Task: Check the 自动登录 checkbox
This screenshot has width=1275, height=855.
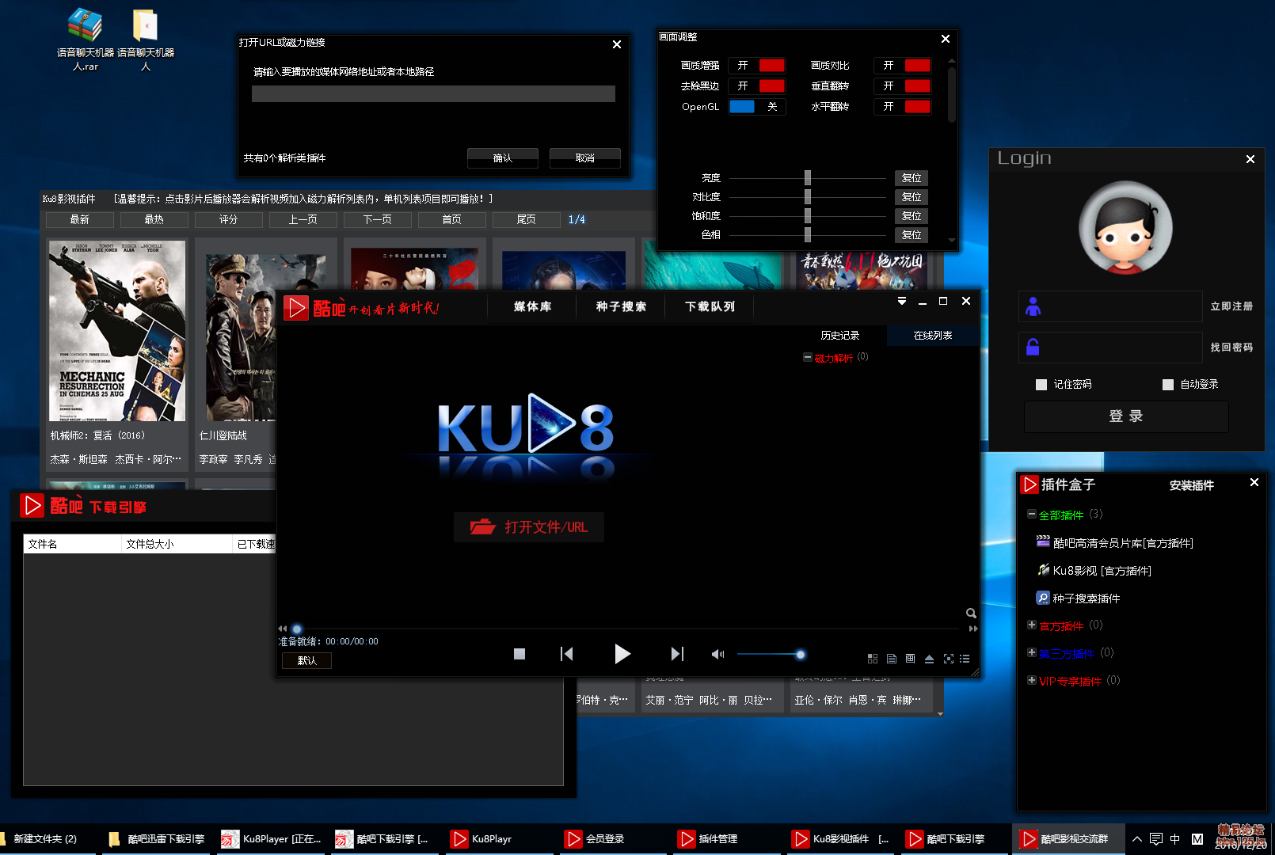Action: (1168, 385)
